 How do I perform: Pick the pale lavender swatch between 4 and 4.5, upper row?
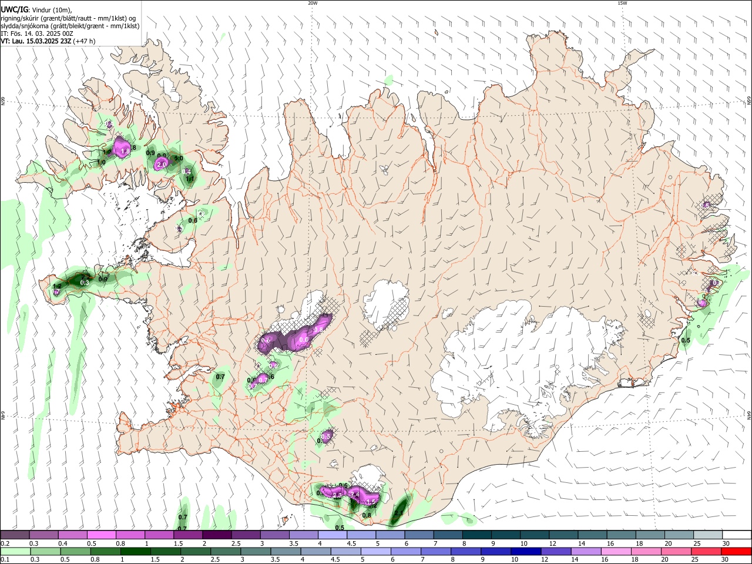tap(333, 535)
